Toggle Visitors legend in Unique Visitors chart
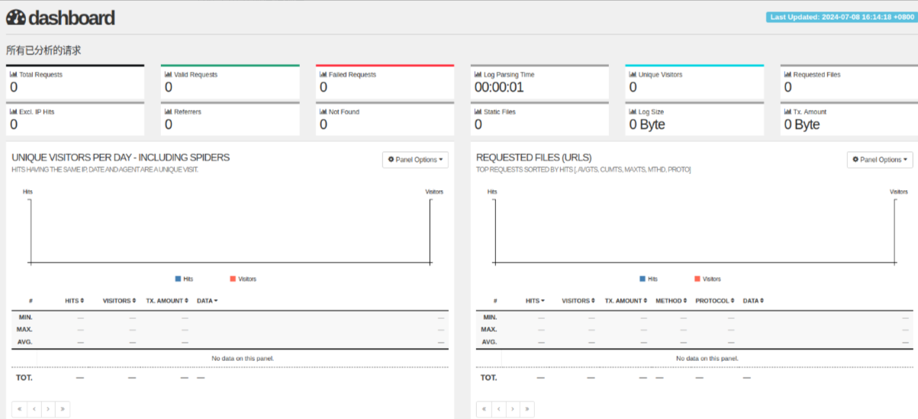Image resolution: width=918 pixels, height=419 pixels. (x=243, y=279)
